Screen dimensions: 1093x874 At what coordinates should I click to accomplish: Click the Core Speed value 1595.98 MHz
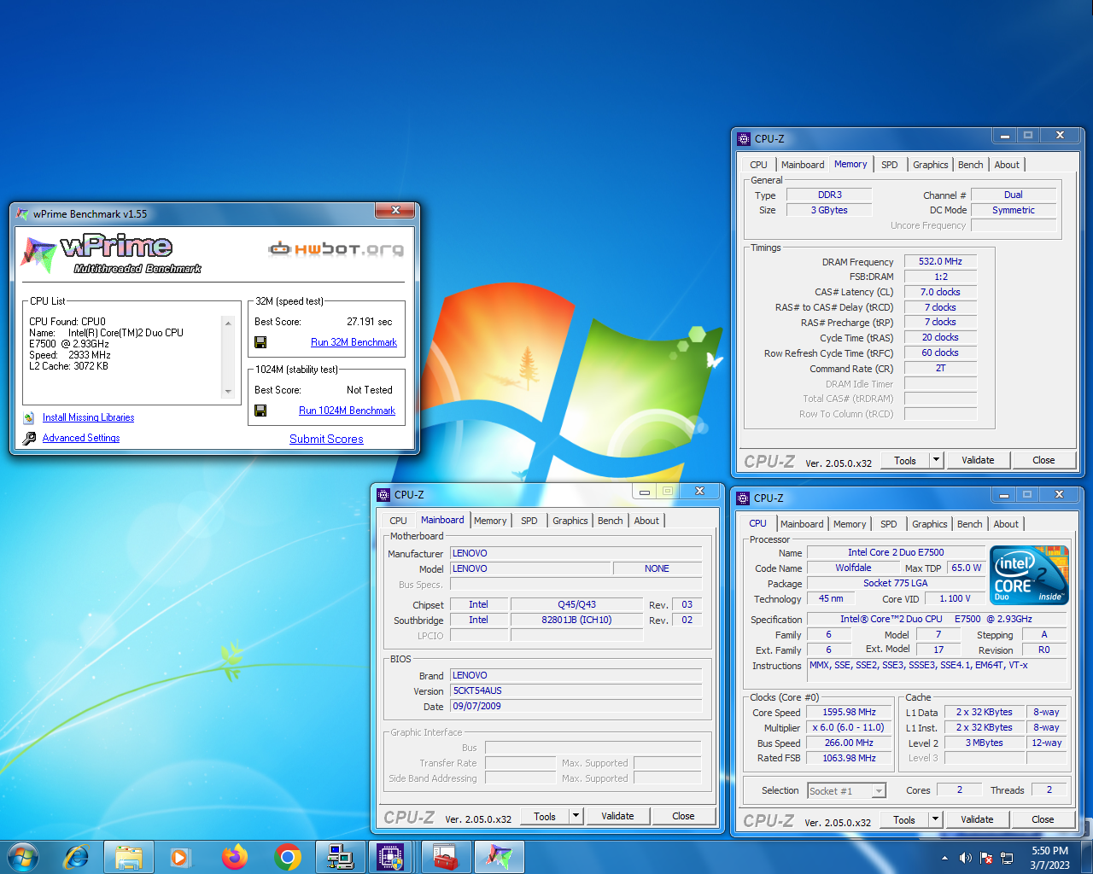click(849, 712)
